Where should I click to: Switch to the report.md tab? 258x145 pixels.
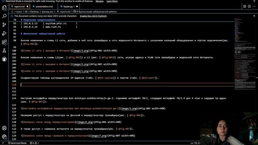(19, 6)
